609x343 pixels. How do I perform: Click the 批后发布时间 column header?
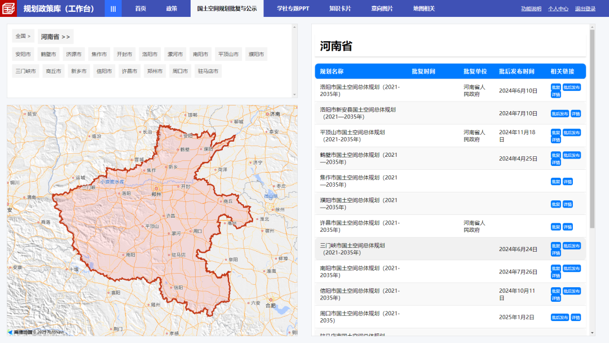(517, 72)
